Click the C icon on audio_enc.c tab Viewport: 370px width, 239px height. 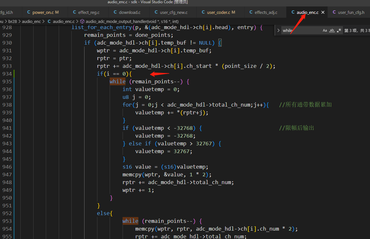(x=293, y=12)
